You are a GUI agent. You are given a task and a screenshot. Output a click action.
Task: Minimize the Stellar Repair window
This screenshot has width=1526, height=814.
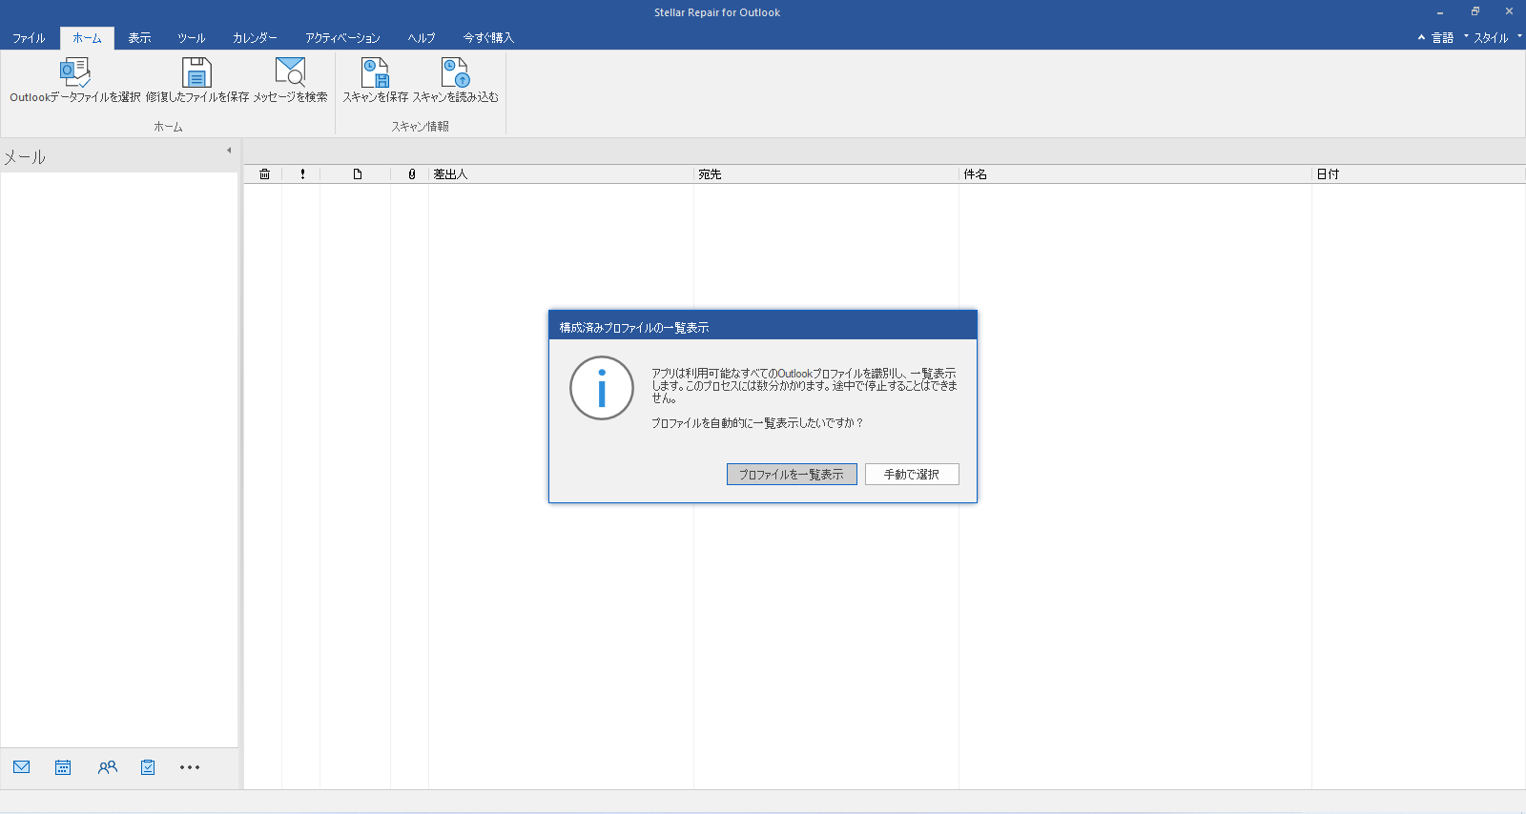[x=1440, y=12]
